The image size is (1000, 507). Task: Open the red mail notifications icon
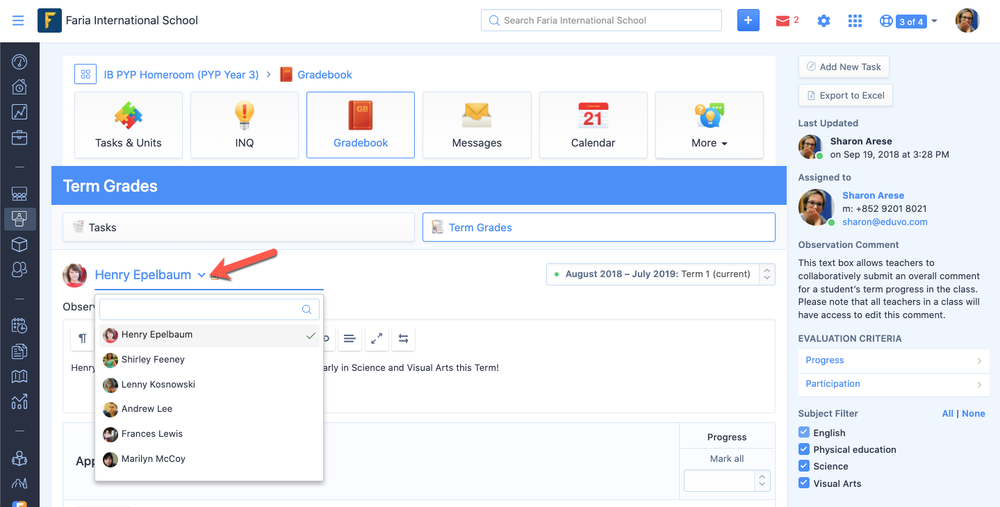pos(783,21)
